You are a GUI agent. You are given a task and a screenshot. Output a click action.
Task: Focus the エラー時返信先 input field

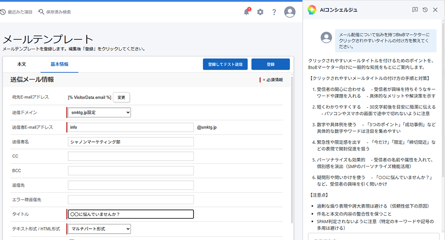pos(131,200)
